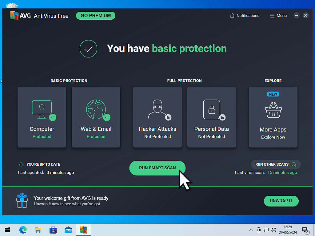Click the UNWRAP IT button
This screenshot has width=315, height=236.
(281, 201)
